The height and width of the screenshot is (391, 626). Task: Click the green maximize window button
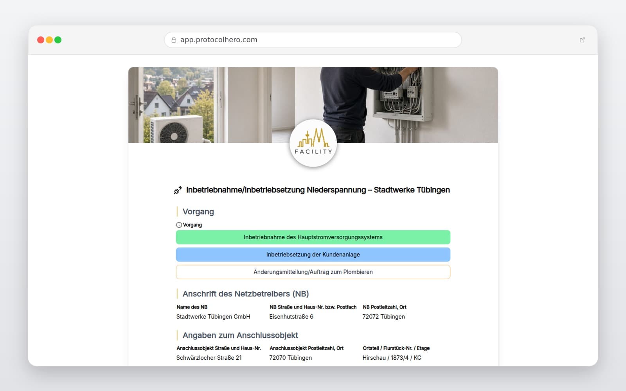(58, 40)
